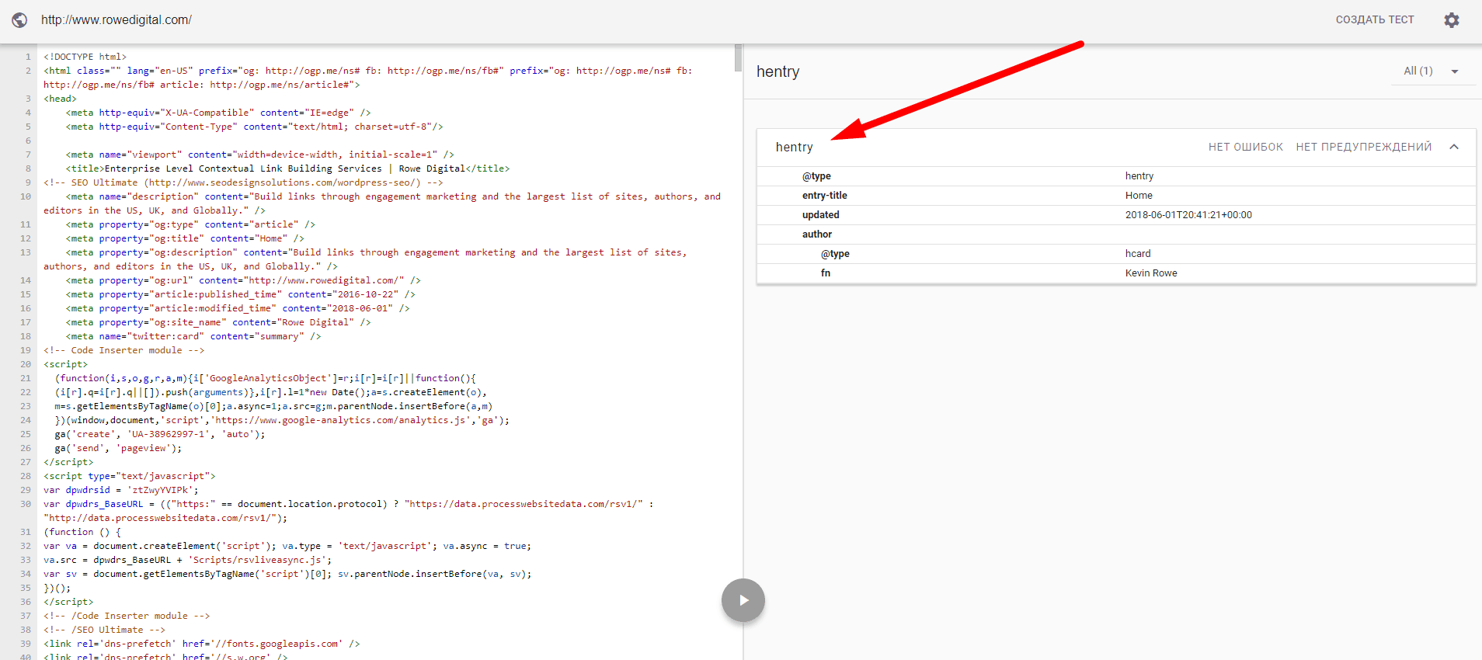Select the updated timestamp row
This screenshot has width=1482, height=660.
(1115, 215)
